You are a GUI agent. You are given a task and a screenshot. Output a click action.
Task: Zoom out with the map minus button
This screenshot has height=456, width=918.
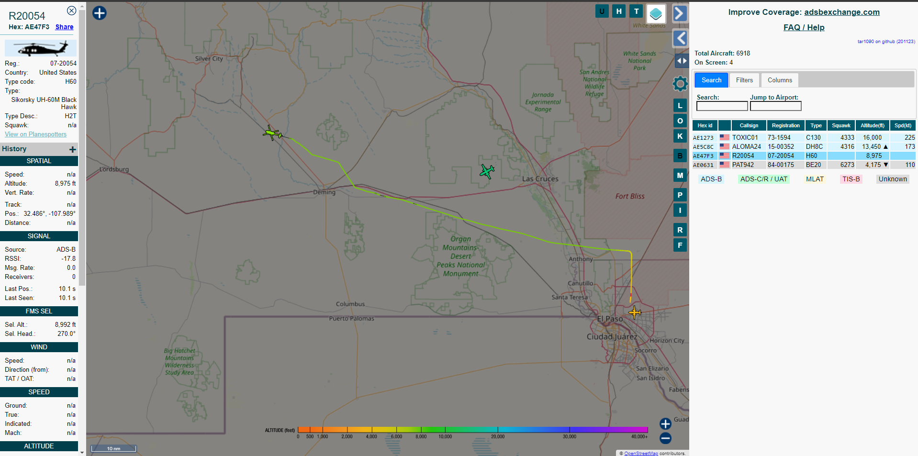click(x=665, y=438)
